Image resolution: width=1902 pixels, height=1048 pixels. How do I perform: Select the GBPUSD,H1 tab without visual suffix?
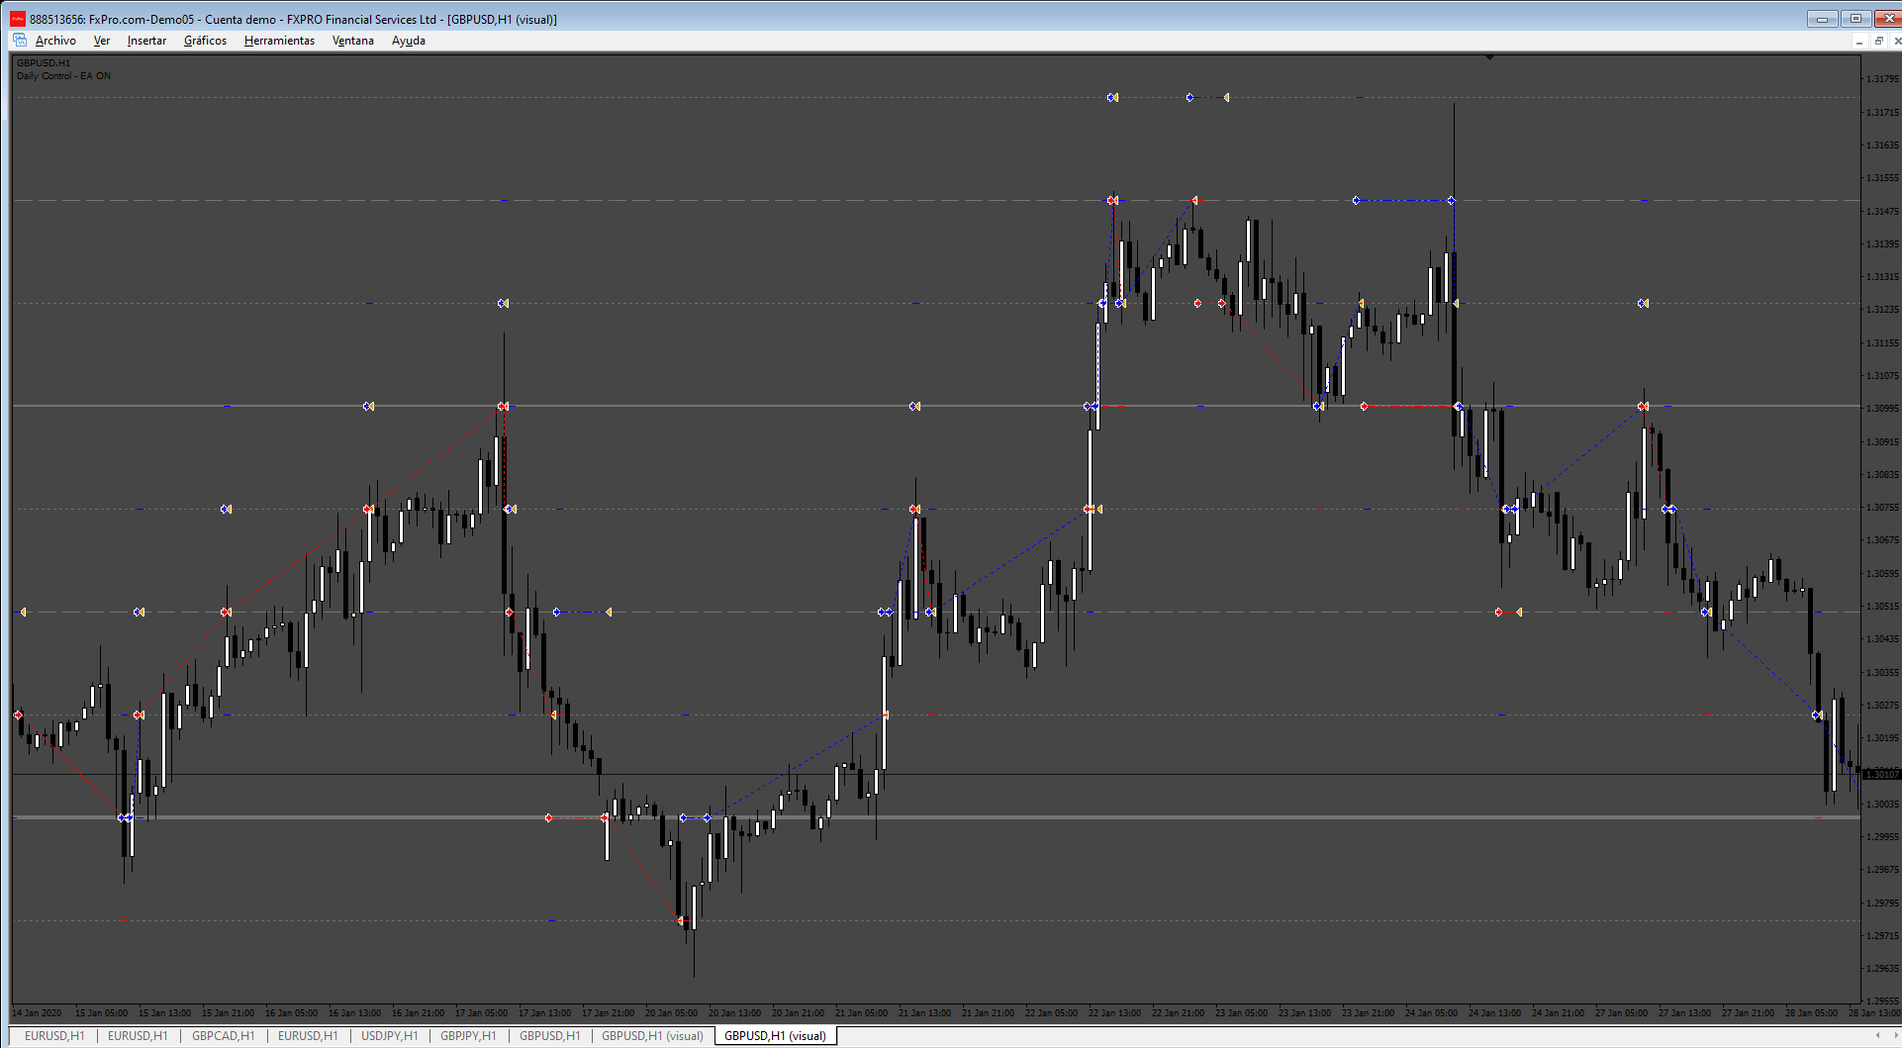(x=550, y=1036)
